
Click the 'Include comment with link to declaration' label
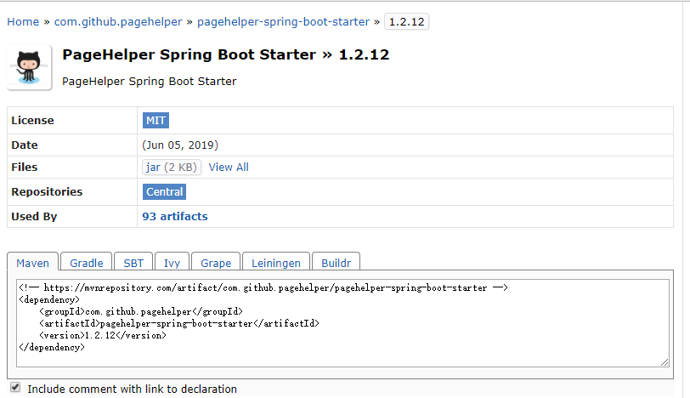click(132, 389)
